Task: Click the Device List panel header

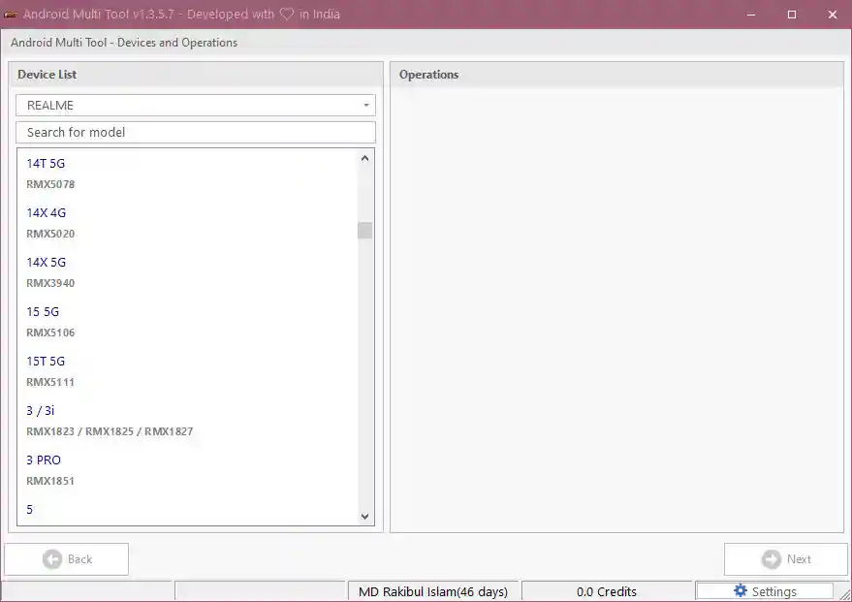Action: point(196,75)
